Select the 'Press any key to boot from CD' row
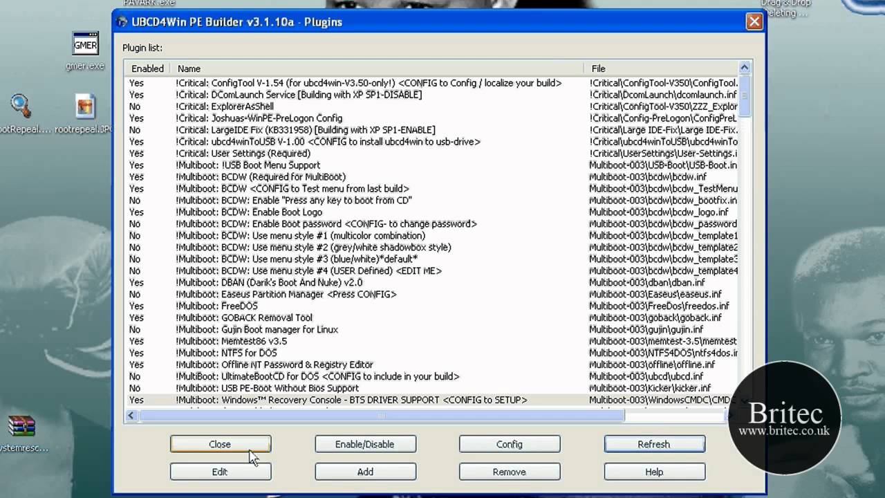This screenshot has width=885, height=498. (x=431, y=201)
